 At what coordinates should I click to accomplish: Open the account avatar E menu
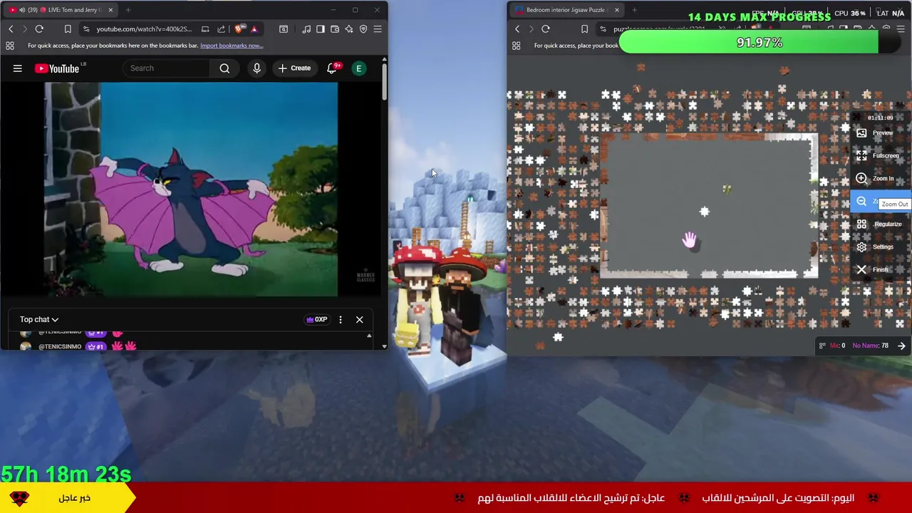[359, 68]
